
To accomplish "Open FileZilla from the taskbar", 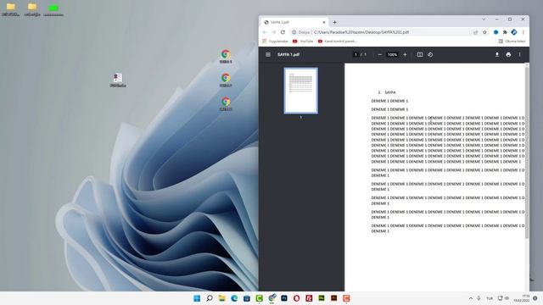I will 309,298.
